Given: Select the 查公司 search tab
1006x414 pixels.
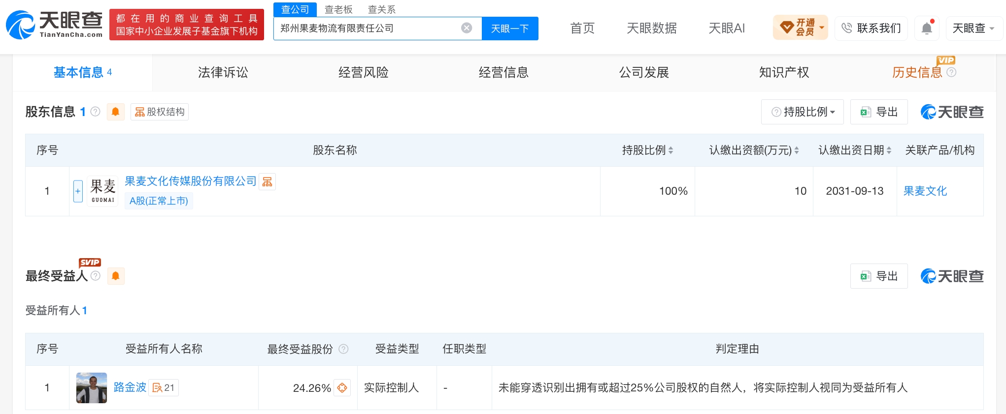Looking at the screenshot, I should point(295,9).
